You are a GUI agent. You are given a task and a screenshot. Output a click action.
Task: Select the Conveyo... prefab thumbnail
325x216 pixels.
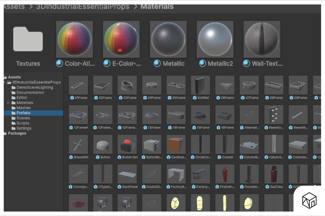coord(79,174)
